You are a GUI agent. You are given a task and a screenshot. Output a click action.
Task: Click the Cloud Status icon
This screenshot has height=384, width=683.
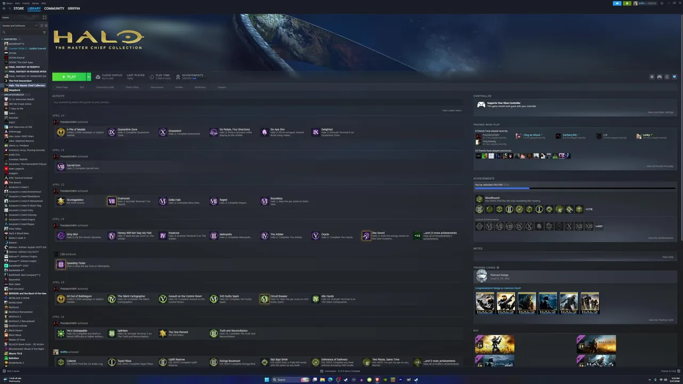click(x=98, y=77)
